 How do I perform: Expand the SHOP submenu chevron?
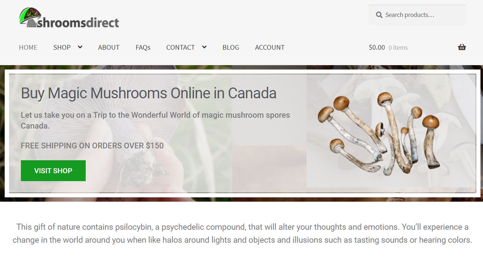80,47
